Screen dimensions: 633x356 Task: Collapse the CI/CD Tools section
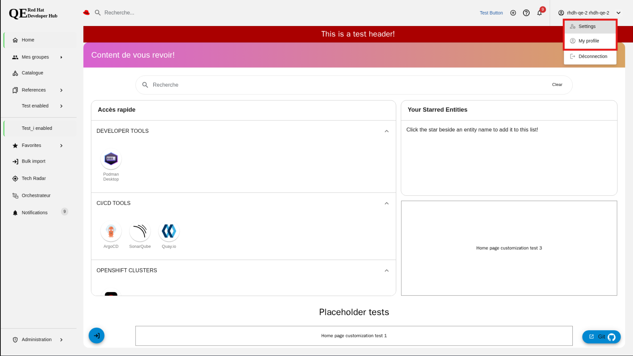[387, 203]
